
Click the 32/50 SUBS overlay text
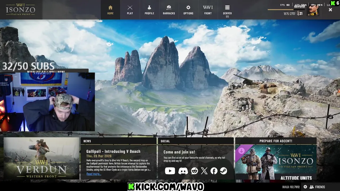28,66
